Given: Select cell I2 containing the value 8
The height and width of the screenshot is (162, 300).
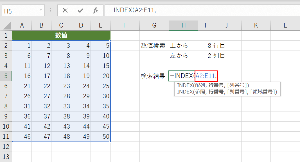Looking at the screenshot, I should pos(205,45).
